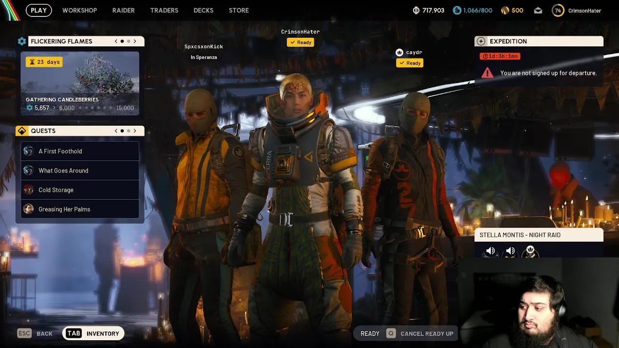Open the mail inbox envelope icon
This screenshot has height=348, width=619.
point(538,10)
